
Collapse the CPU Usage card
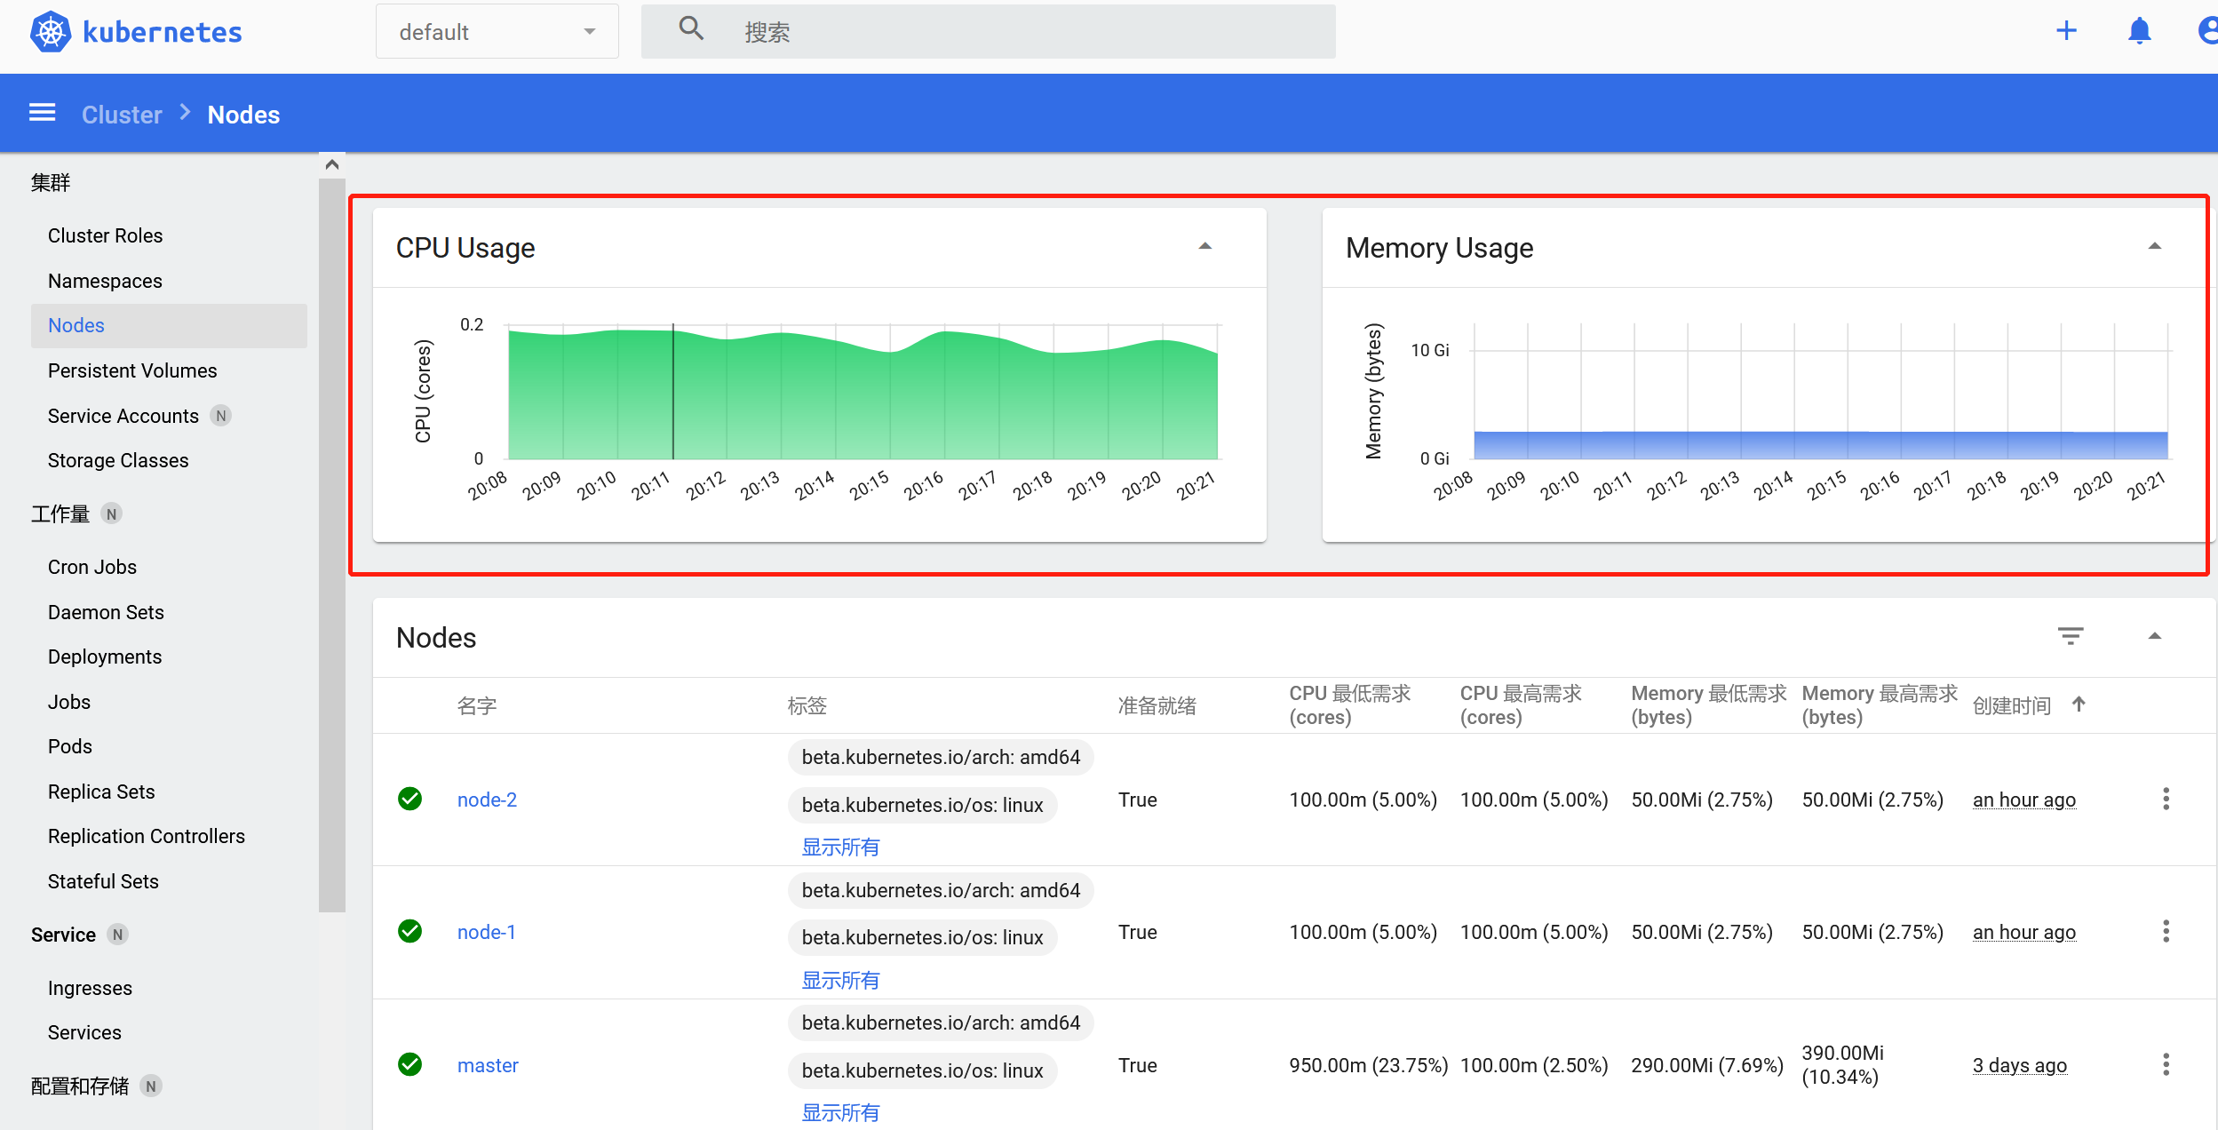1204,247
